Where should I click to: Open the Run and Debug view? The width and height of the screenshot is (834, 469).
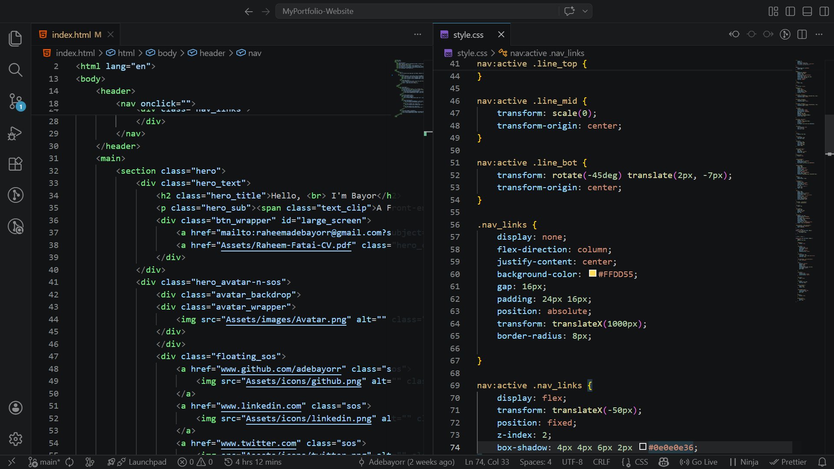[x=15, y=133]
